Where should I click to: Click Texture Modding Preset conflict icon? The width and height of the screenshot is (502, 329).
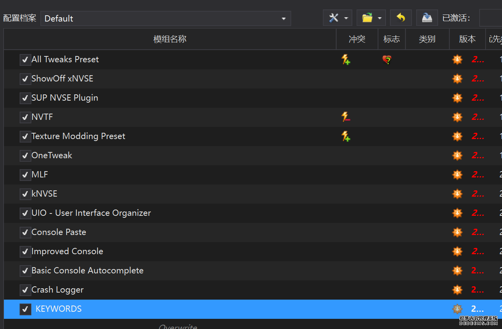pyautogui.click(x=346, y=136)
